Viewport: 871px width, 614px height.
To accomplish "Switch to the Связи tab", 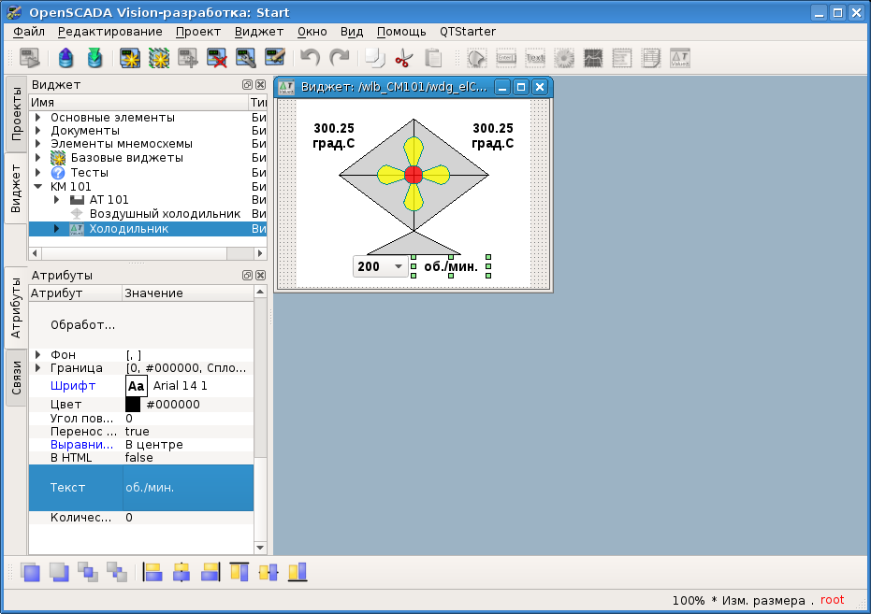I will pyautogui.click(x=16, y=378).
